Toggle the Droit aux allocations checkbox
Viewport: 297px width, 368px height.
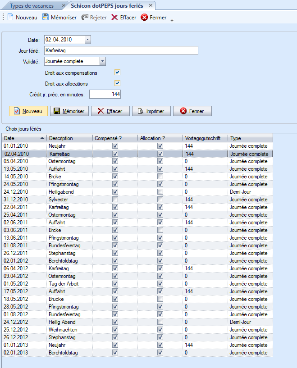[118, 83]
